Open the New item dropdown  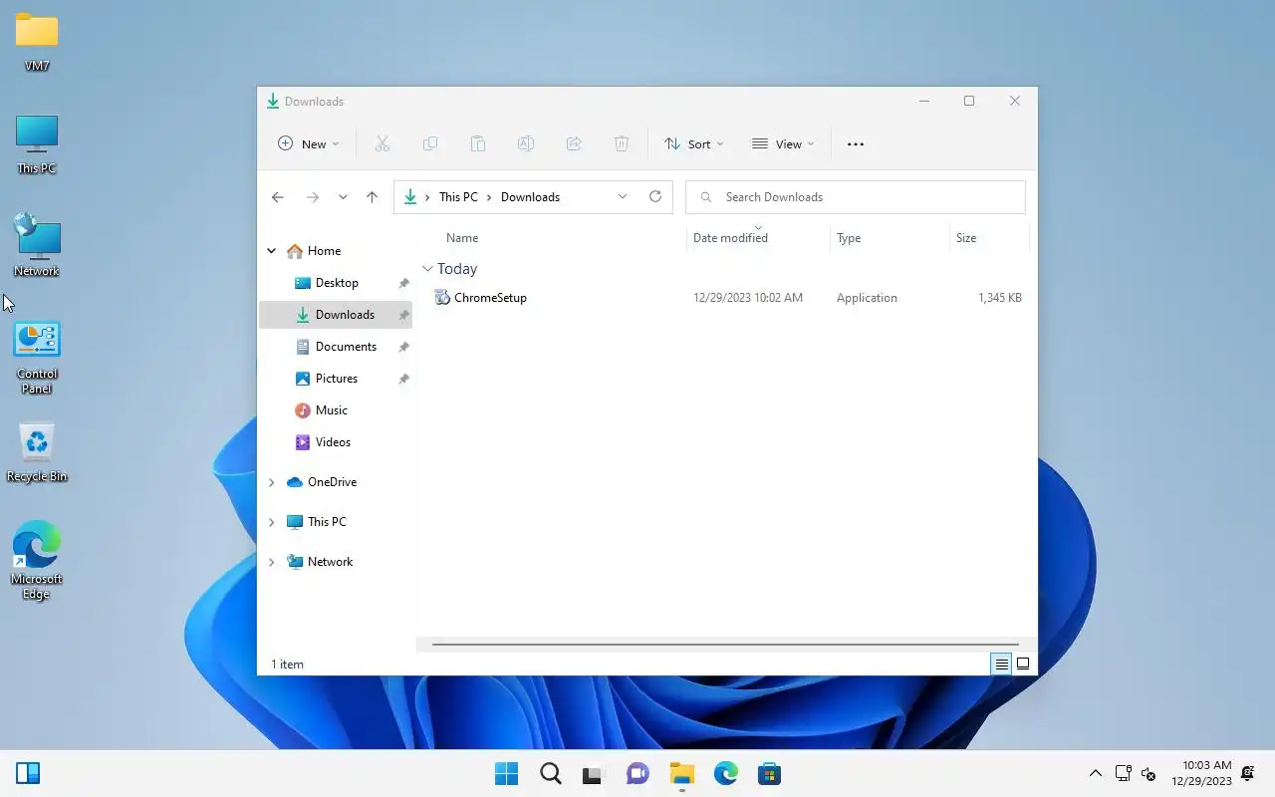[x=308, y=143]
